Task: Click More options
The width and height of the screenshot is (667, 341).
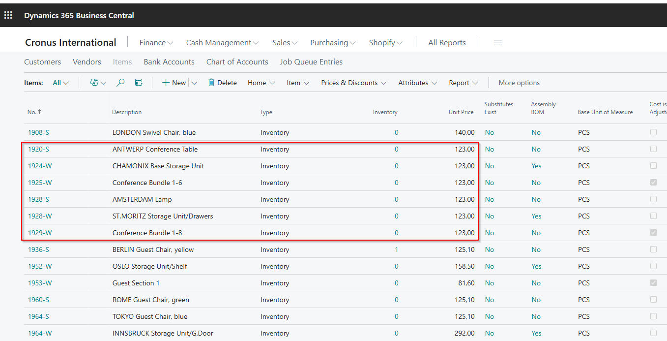Action: [519, 83]
